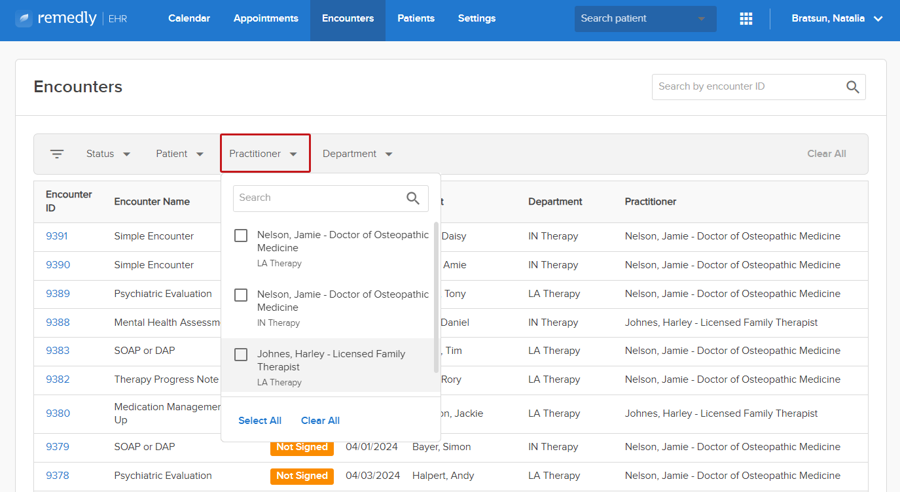This screenshot has height=492, width=900.
Task: Open encounter 9383
Action: pos(58,351)
